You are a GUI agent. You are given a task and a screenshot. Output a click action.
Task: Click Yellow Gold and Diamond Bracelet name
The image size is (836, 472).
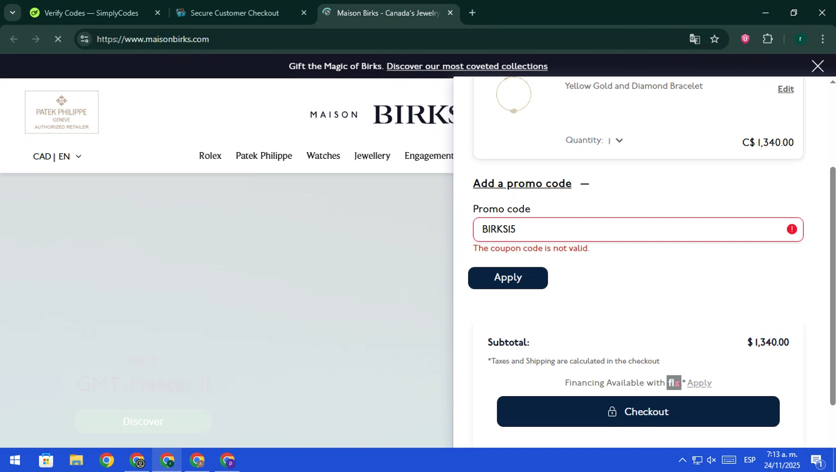point(634,86)
